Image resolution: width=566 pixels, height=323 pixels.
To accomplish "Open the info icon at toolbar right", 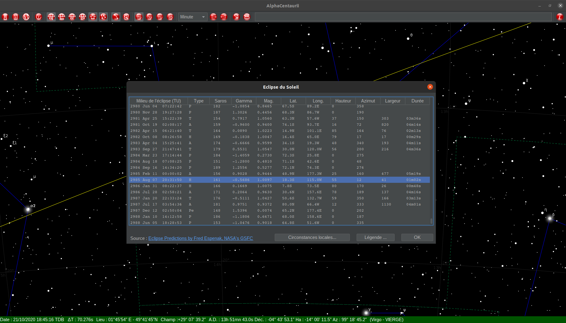I will point(560,17).
